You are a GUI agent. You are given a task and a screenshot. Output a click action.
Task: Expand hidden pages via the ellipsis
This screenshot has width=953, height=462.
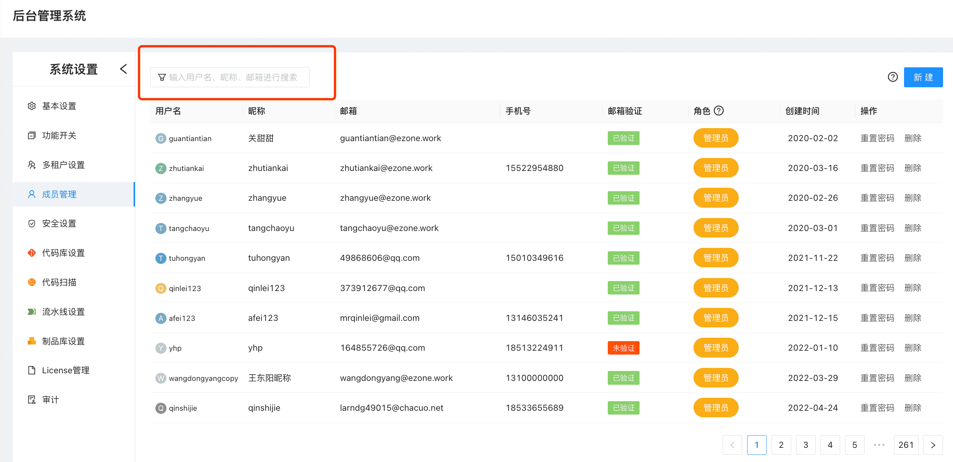(879, 445)
